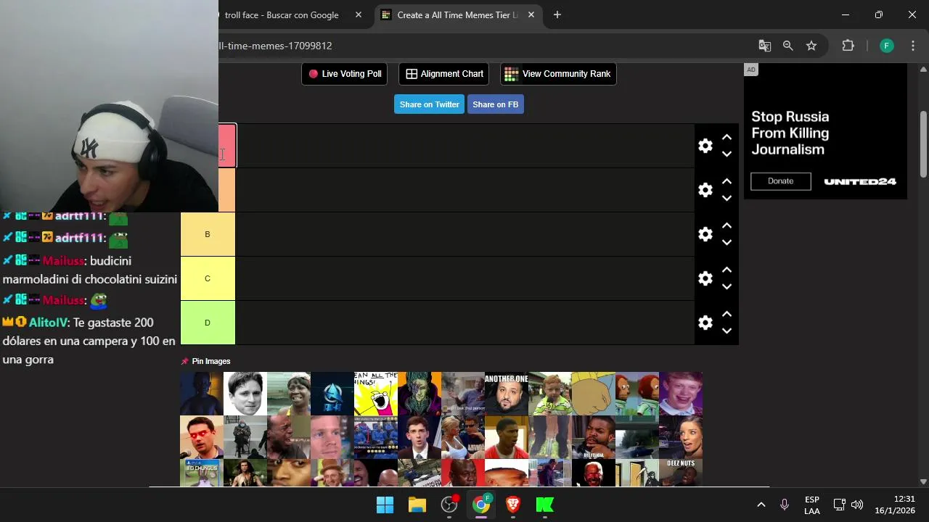
Task: Open settings gear for tier D row
Action: 705,323
